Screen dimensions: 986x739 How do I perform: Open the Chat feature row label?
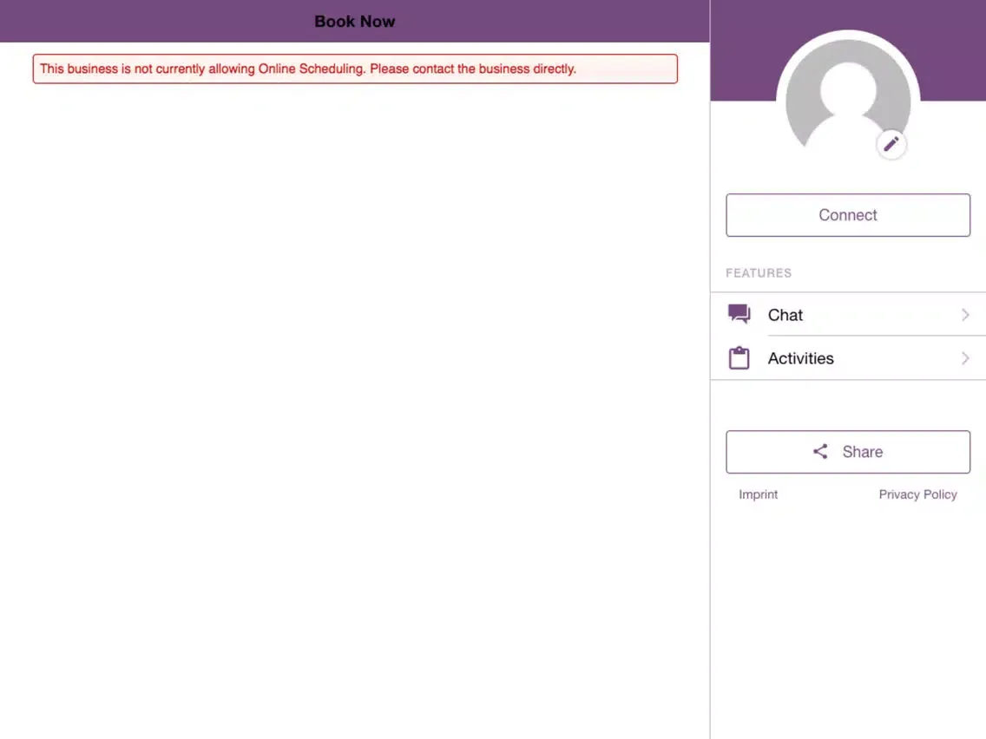786,315
